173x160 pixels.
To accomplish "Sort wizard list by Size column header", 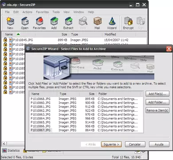I will [x=88, y=94].
